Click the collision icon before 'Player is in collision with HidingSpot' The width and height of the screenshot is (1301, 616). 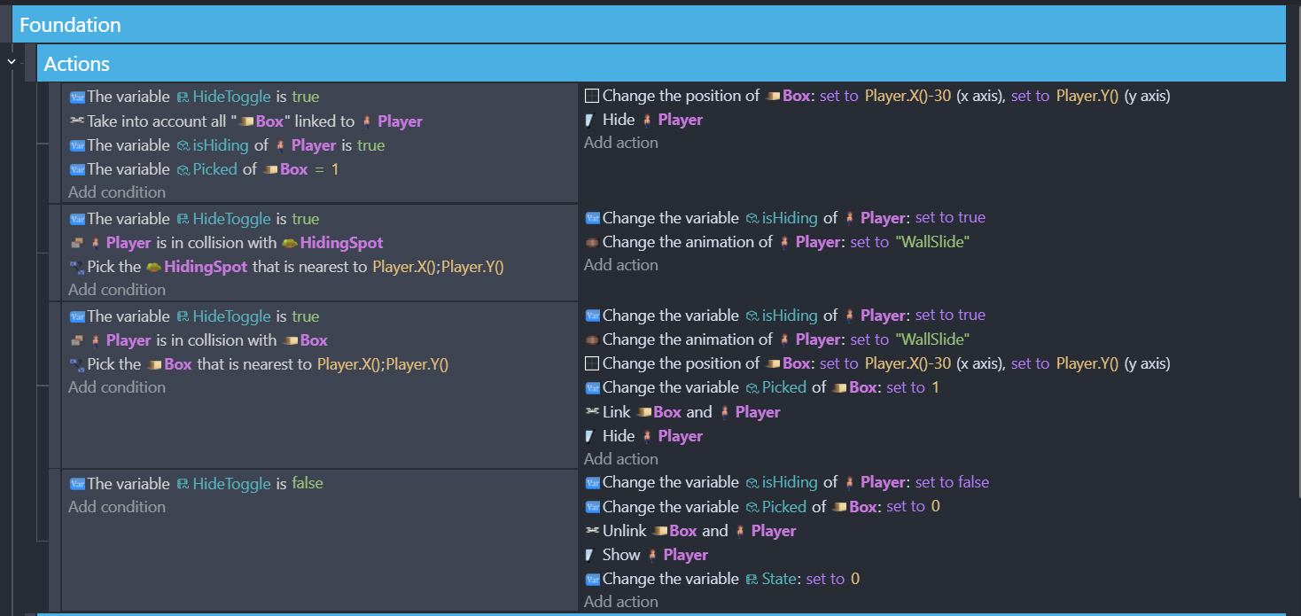tap(76, 243)
